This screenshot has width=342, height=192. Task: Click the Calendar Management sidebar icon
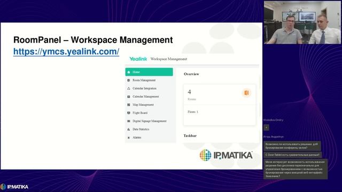(129, 97)
